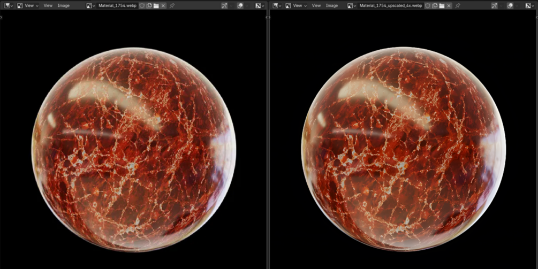
Task: Click the marble sphere in upscaled_4x.webp view
Action: (x=404, y=149)
